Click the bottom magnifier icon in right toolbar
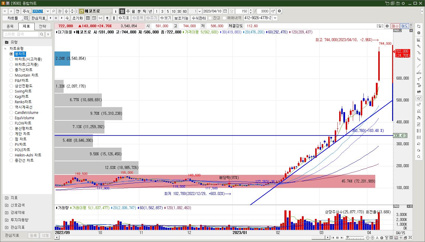 point(419,157)
